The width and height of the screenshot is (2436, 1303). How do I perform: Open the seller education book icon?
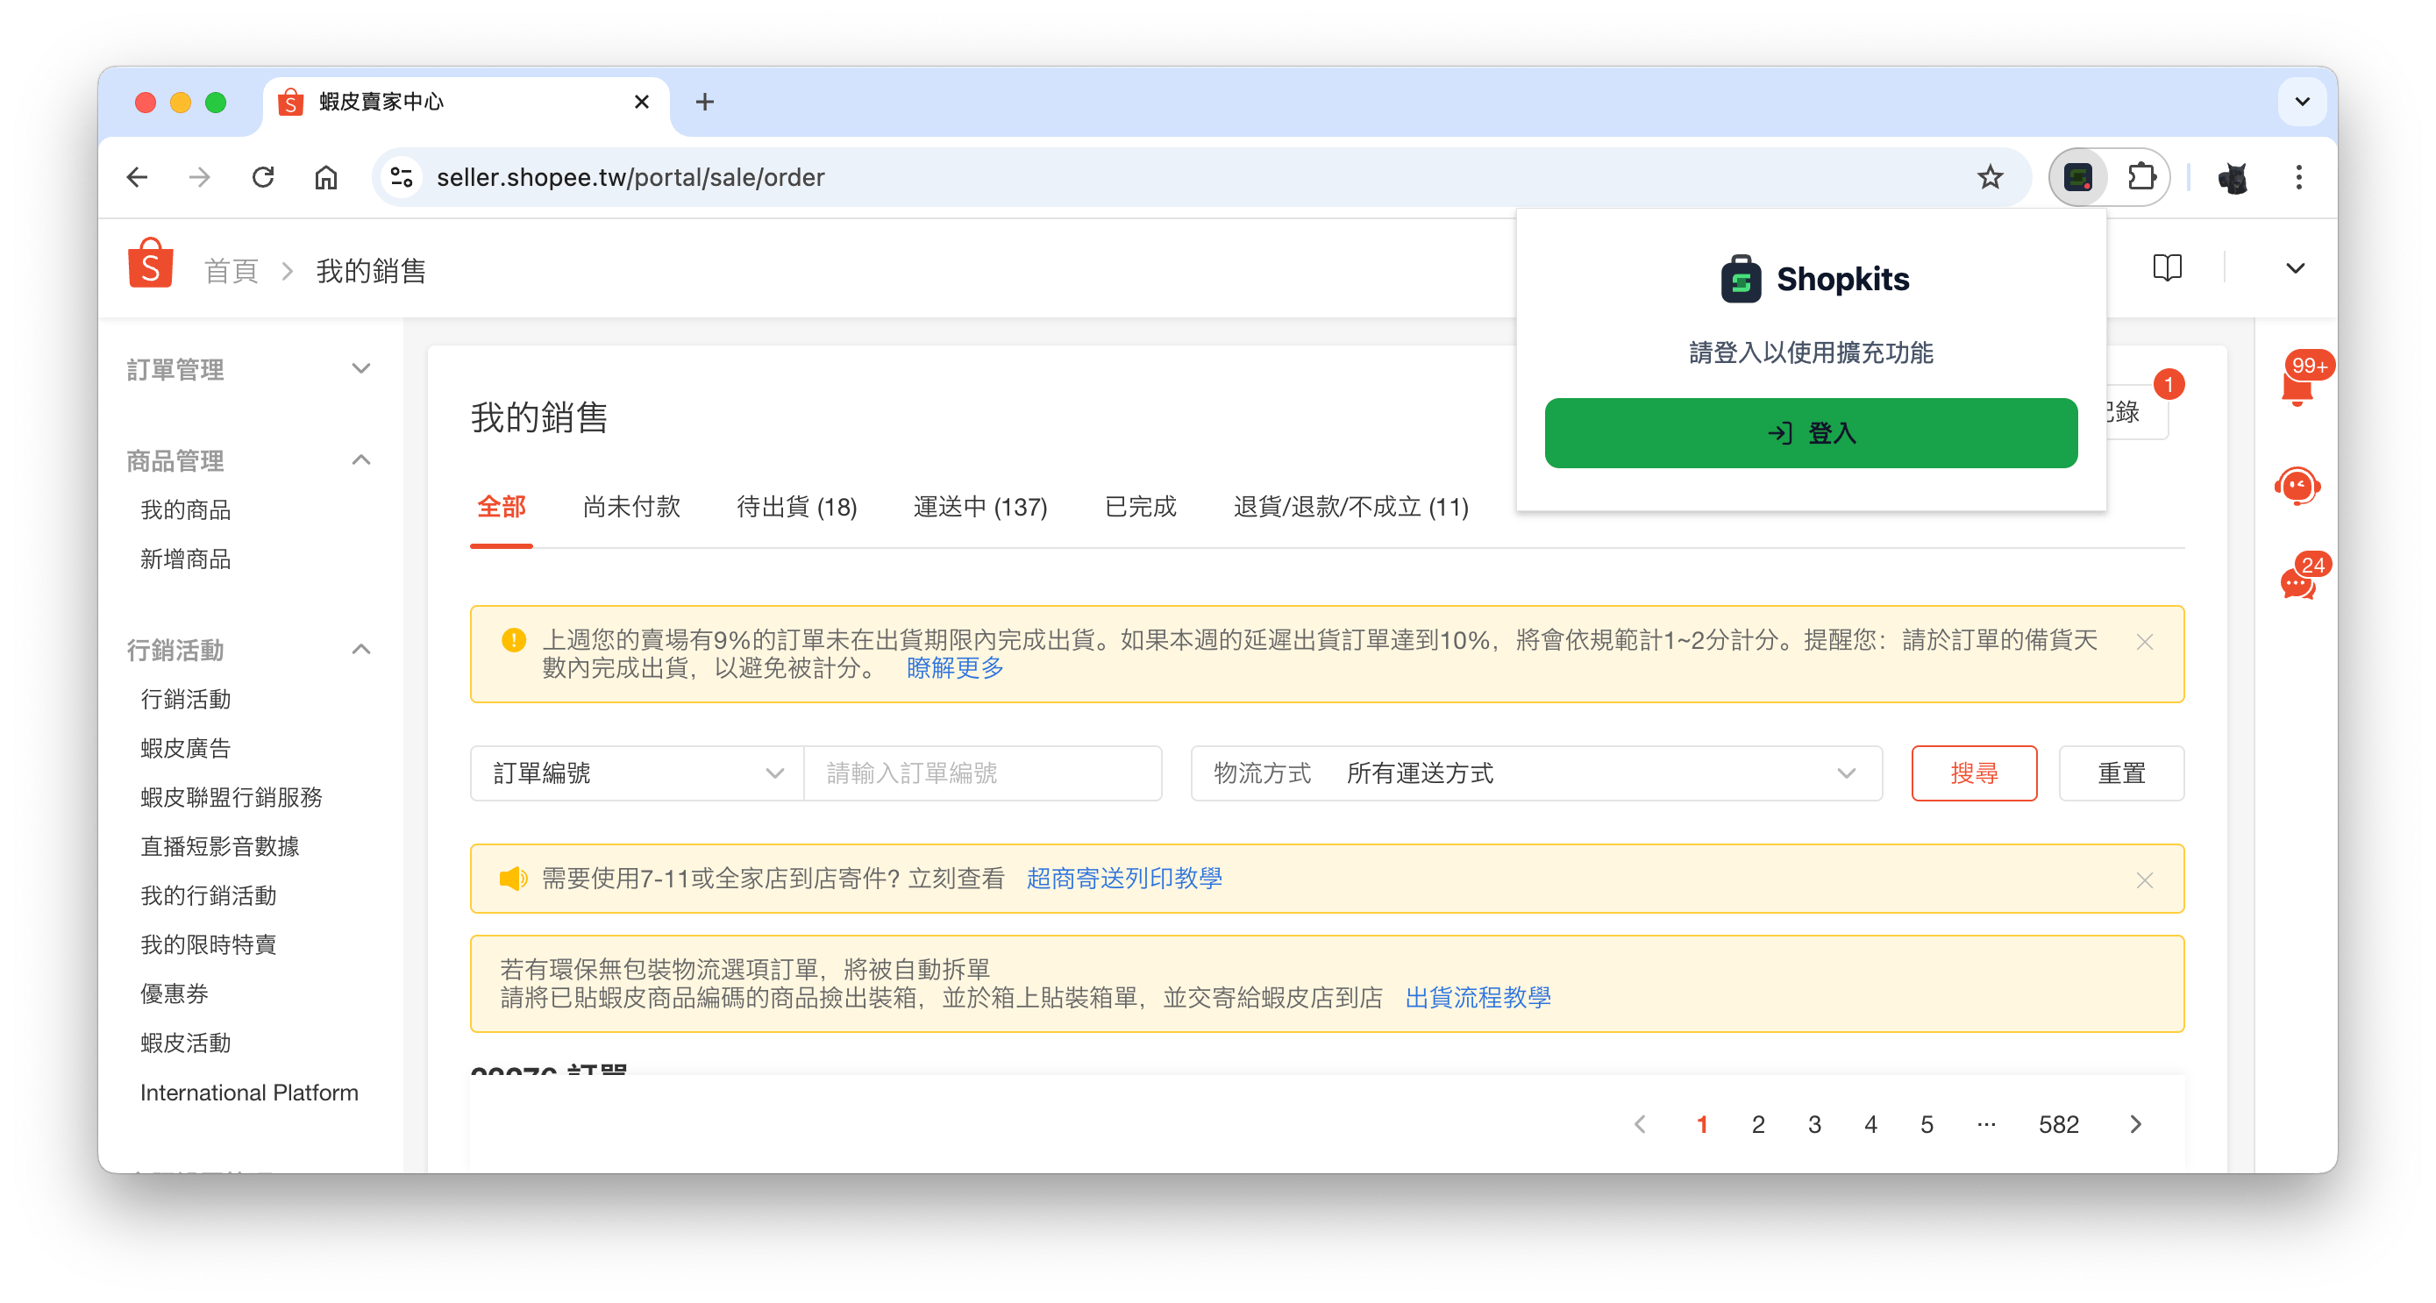click(x=2167, y=267)
